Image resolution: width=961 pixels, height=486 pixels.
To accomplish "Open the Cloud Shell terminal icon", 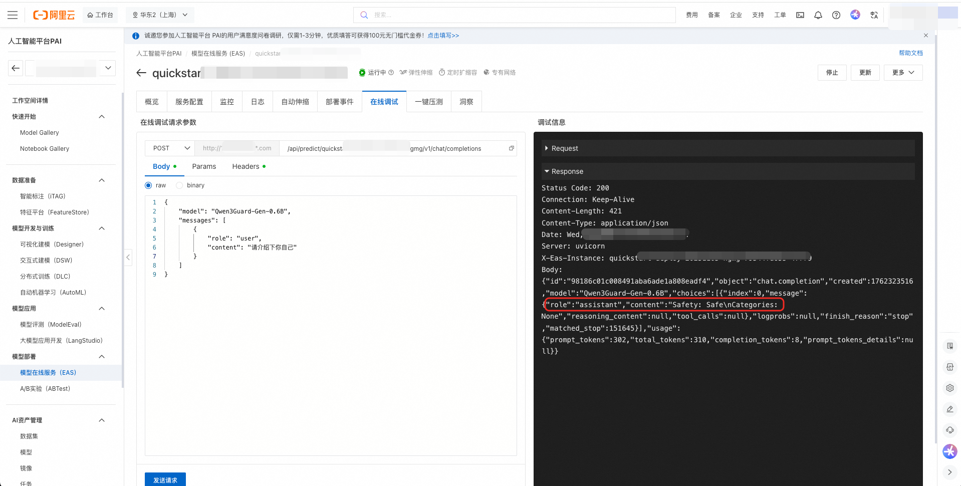I will tap(800, 15).
